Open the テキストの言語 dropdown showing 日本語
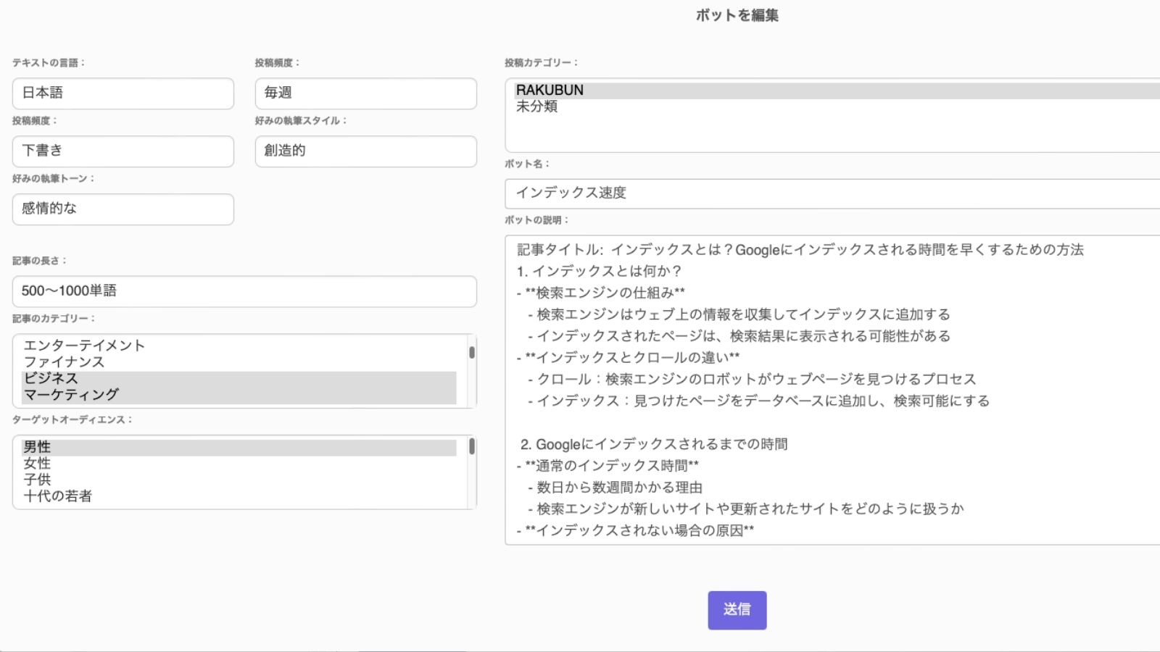 (x=123, y=93)
